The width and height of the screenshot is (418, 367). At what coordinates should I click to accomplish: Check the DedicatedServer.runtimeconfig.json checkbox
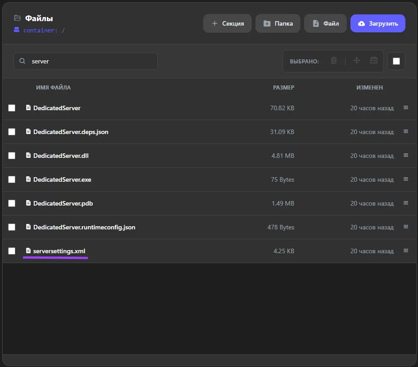pos(12,227)
